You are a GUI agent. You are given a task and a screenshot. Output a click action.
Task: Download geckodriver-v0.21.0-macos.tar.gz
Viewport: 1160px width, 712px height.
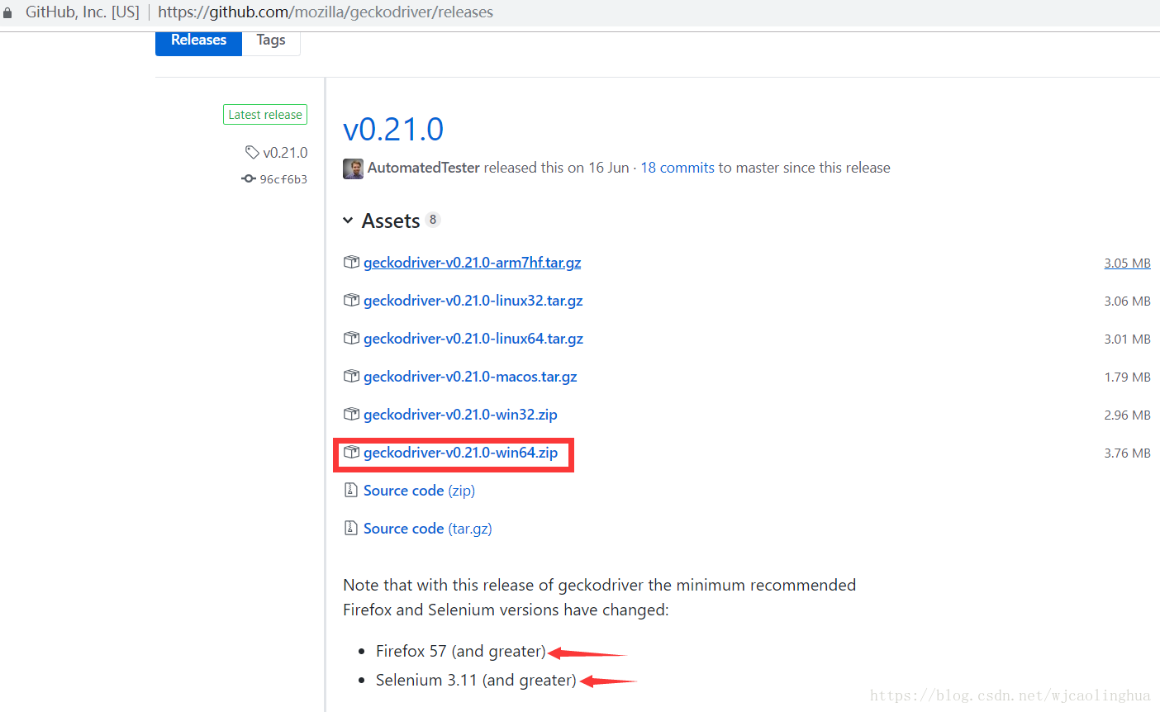pos(470,377)
